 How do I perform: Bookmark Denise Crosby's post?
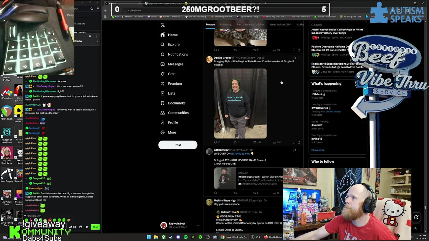coord(294,142)
